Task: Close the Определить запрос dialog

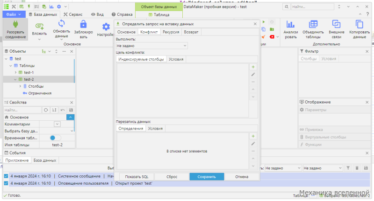Action: [255, 24]
